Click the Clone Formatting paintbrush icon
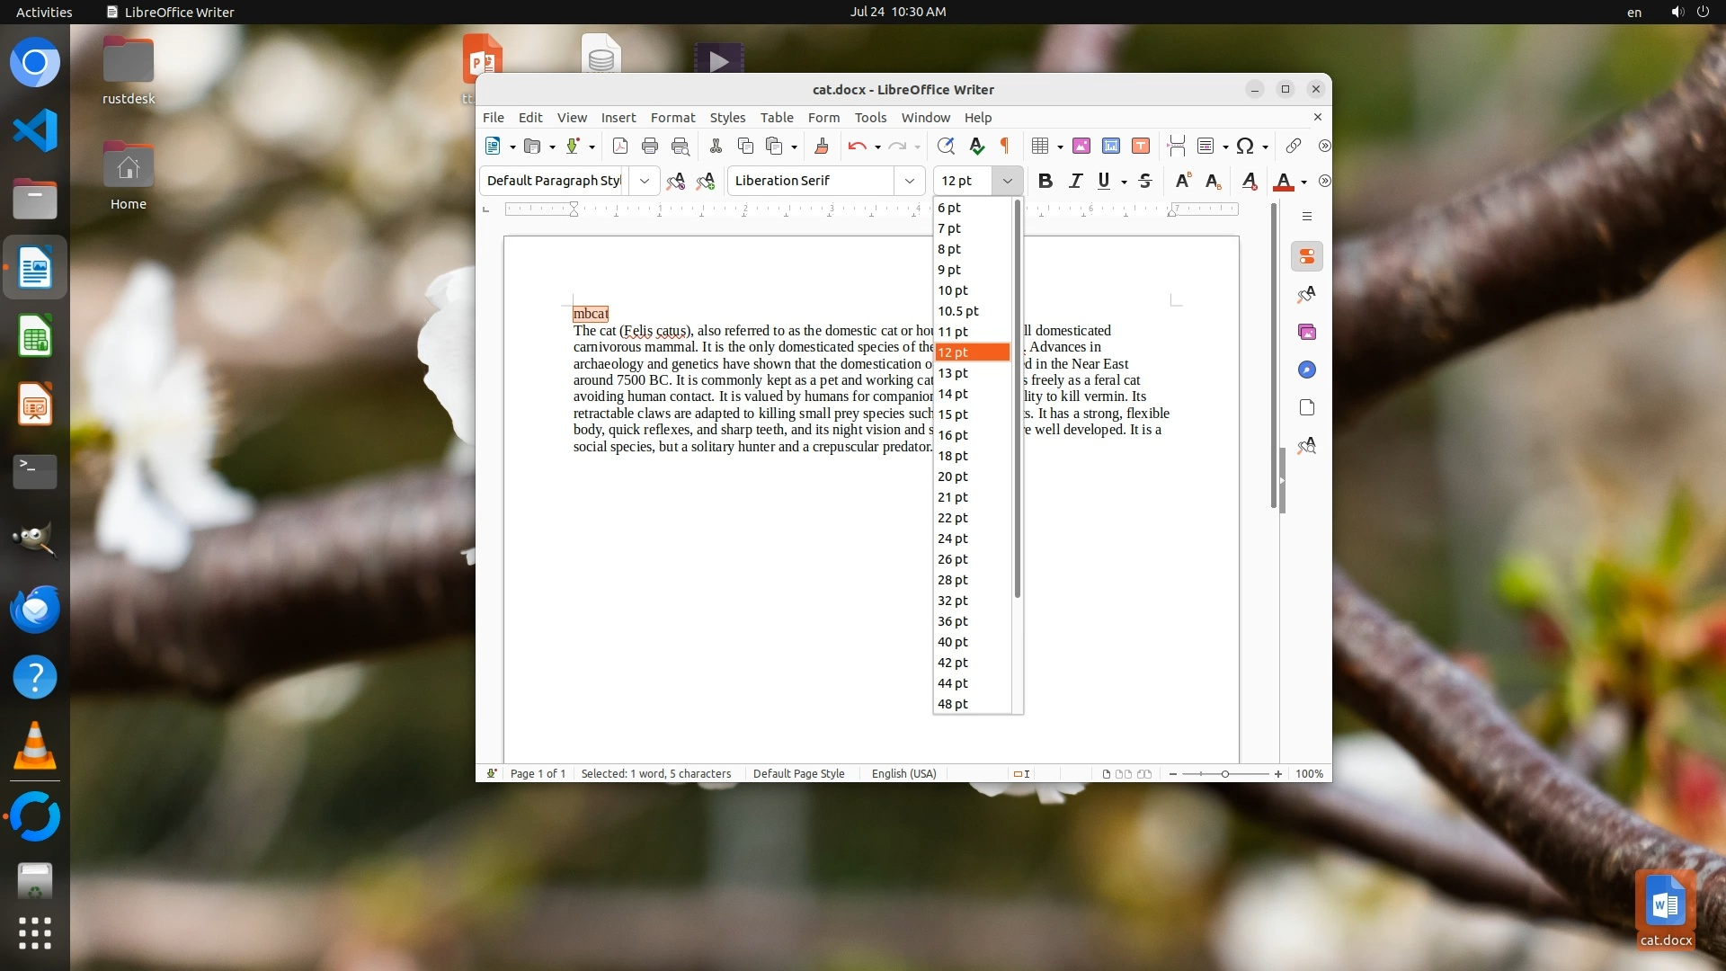The height and width of the screenshot is (971, 1726). 821,146
